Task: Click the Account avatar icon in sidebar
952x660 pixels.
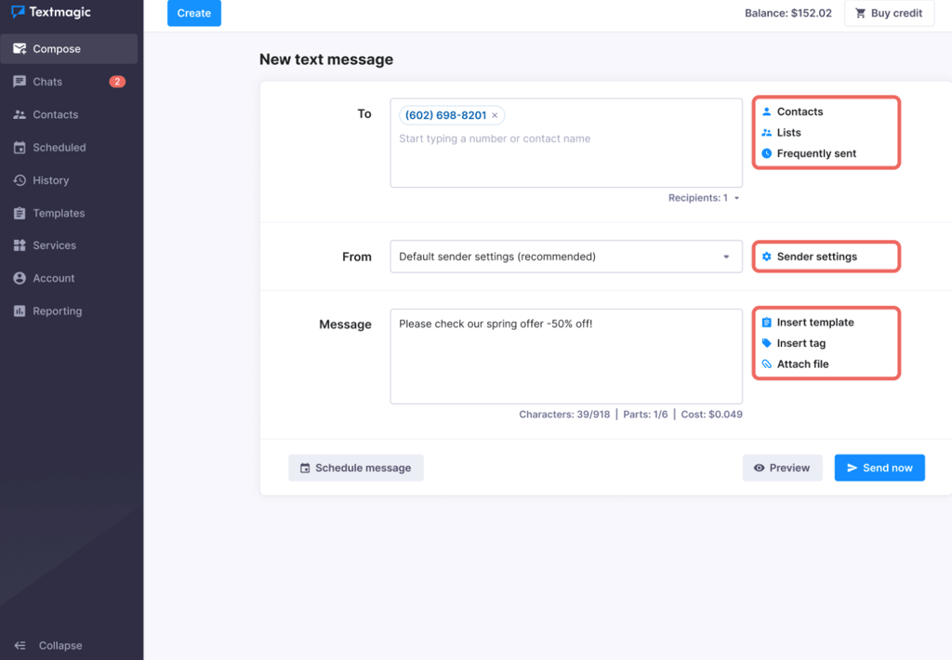Action: point(20,278)
